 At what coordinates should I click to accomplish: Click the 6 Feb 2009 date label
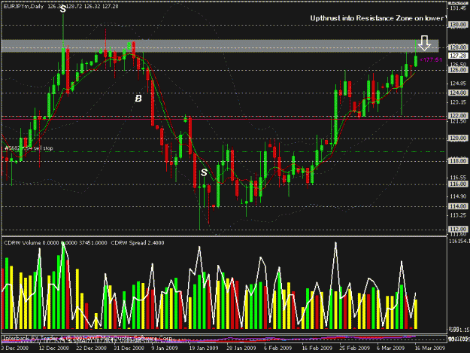277,348
